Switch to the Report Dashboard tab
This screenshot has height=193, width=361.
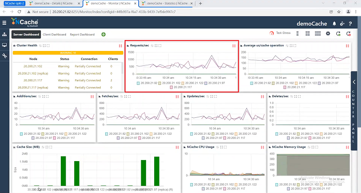coord(82,34)
